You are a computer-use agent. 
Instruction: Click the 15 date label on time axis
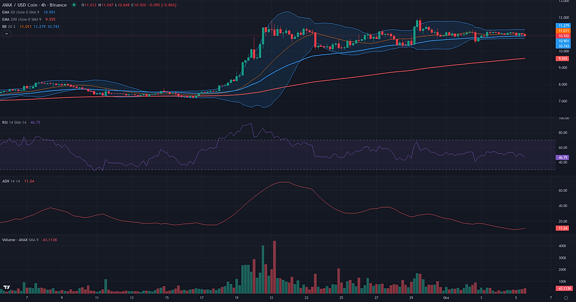coord(167,298)
